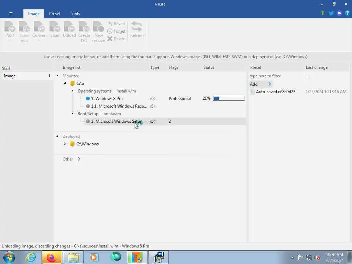Switch to the Tools tab
352x264 pixels.
[75, 14]
